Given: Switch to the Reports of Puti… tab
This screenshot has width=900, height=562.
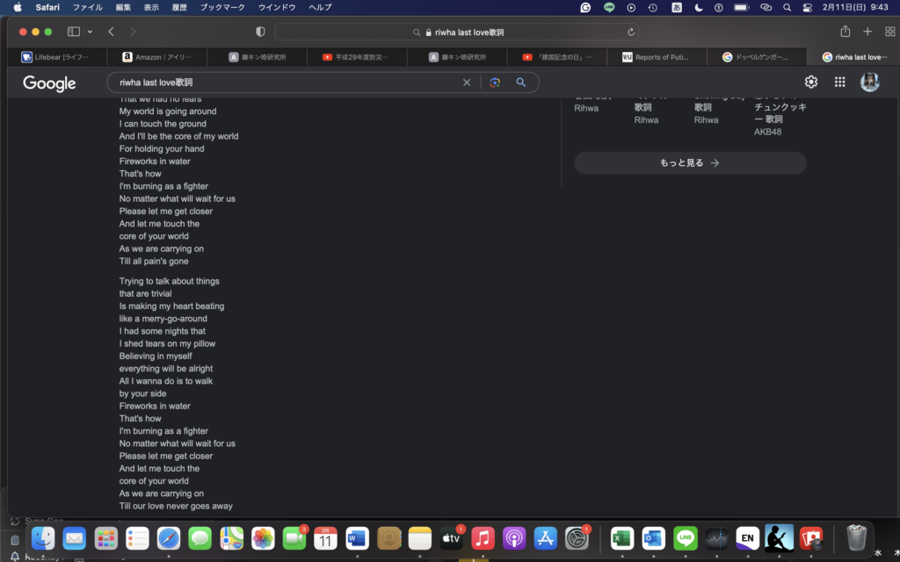Looking at the screenshot, I should pos(655,57).
